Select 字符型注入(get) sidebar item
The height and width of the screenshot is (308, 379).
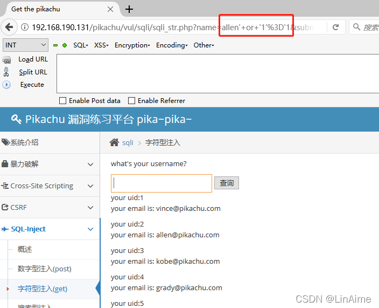click(x=43, y=289)
